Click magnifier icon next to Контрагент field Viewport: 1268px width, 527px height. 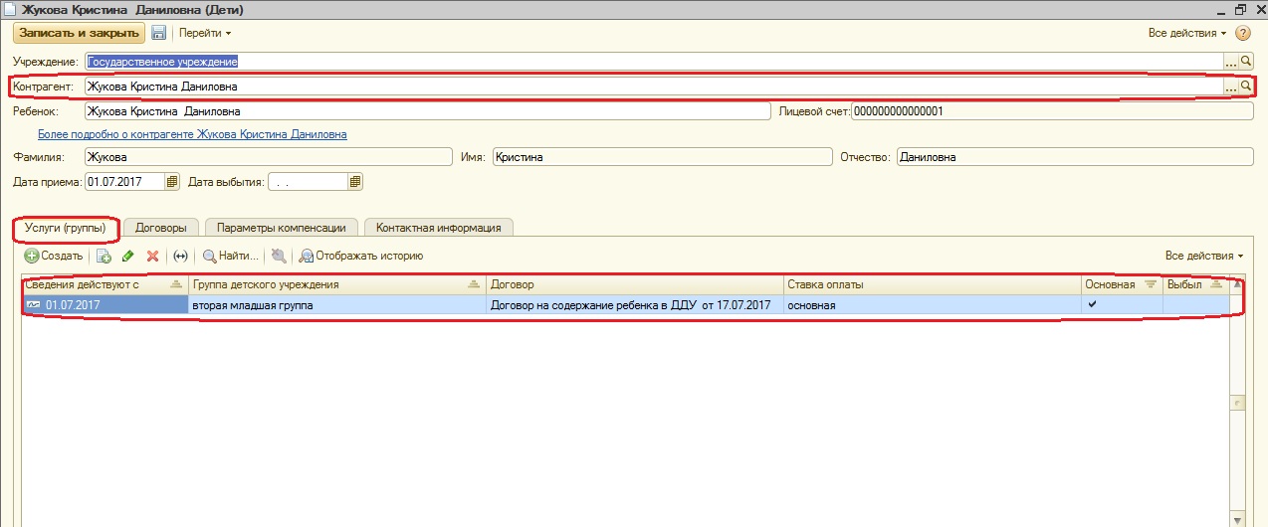coord(1245,87)
